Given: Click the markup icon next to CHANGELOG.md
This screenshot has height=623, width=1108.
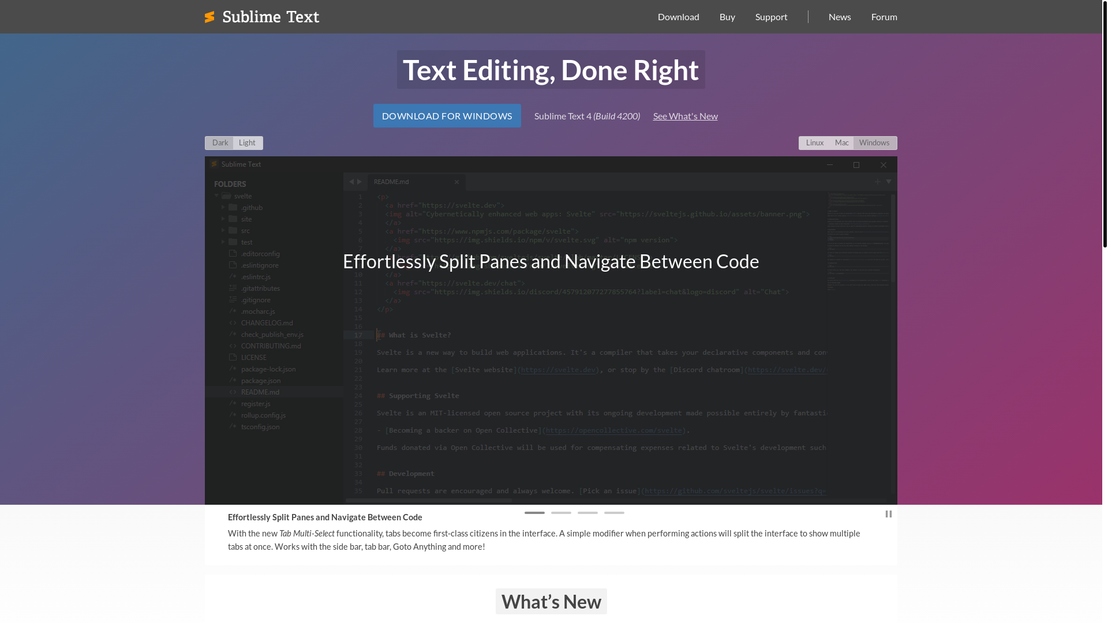Looking at the screenshot, I should point(233,323).
